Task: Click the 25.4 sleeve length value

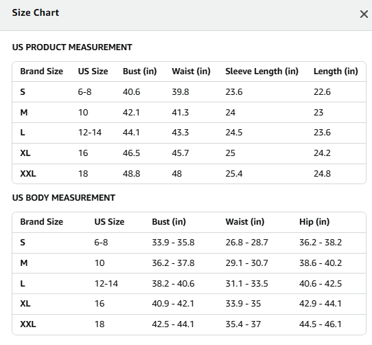Action: pyautogui.click(x=234, y=174)
